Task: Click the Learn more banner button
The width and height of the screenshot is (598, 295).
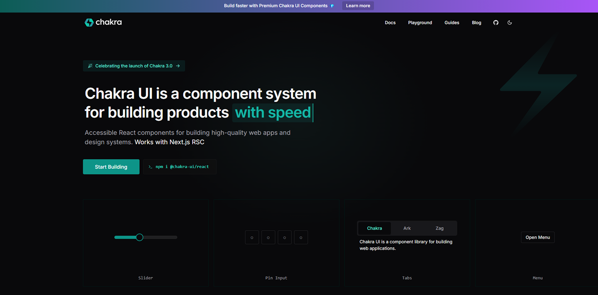Action: (358, 6)
